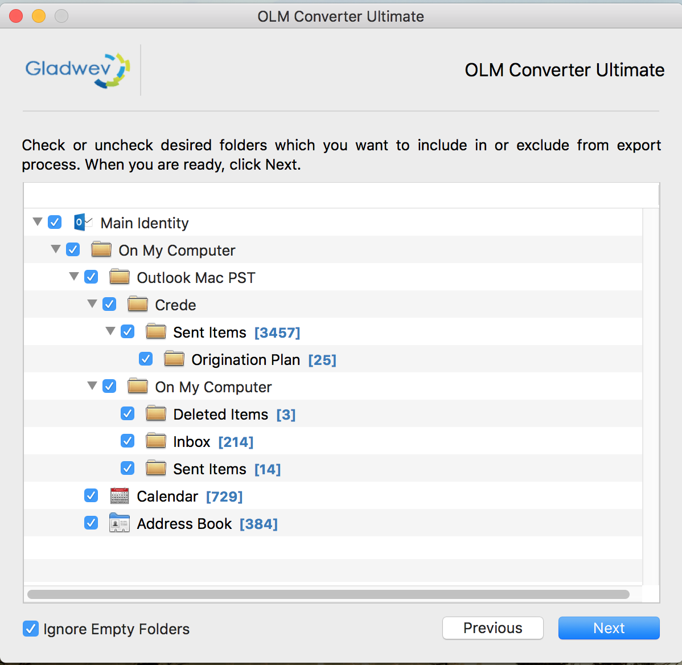
Task: Collapse the Outlook Mac PST node
Action: 74,276
